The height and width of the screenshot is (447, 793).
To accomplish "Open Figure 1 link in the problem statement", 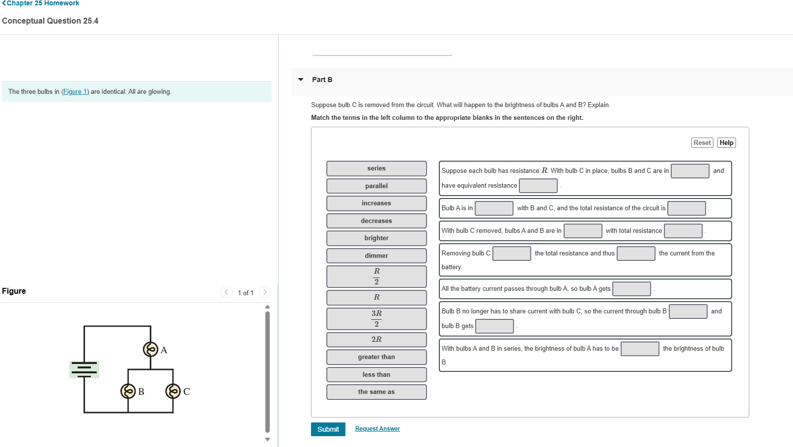I will tap(75, 91).
